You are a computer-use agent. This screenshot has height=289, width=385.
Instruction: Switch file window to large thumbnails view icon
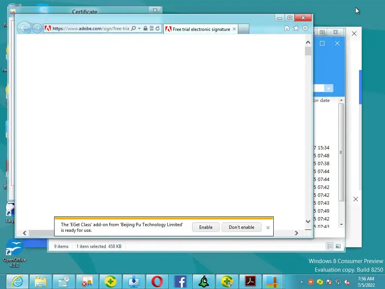338,246
